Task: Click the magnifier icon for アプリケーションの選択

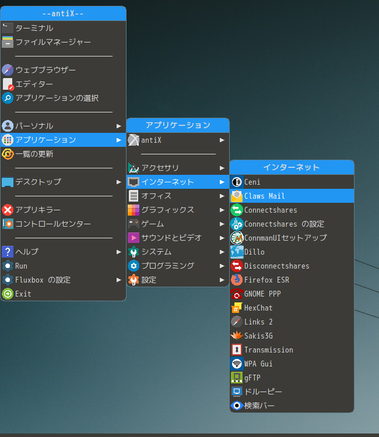Action: (x=8, y=98)
